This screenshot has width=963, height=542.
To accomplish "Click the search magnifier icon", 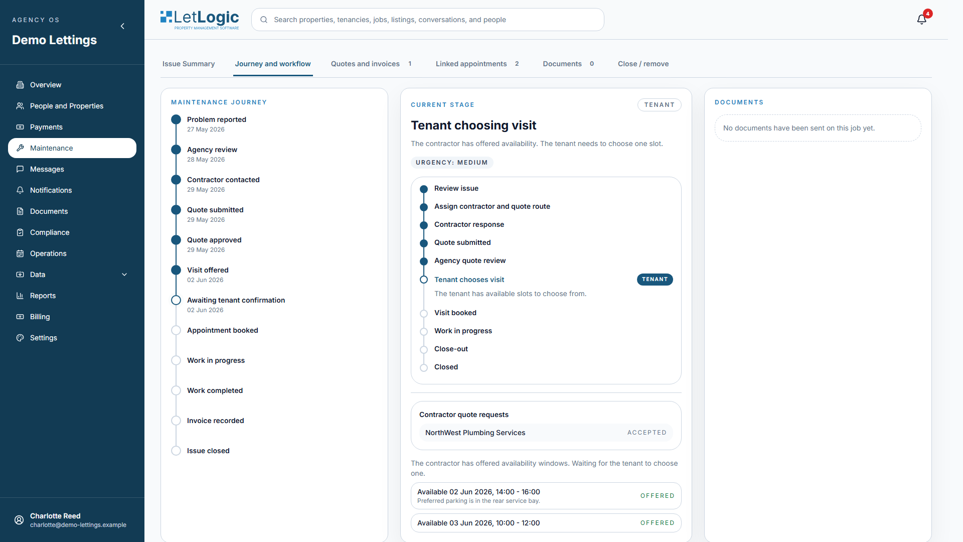I will 264,20.
